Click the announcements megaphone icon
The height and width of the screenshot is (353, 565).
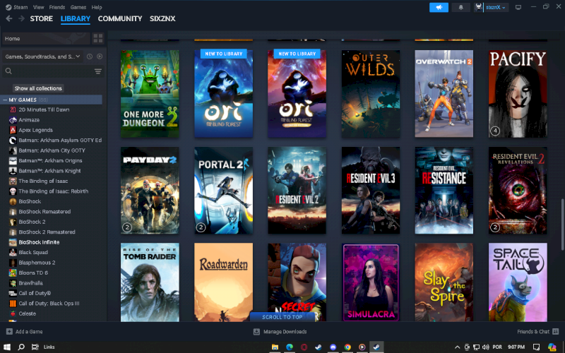coord(439,7)
